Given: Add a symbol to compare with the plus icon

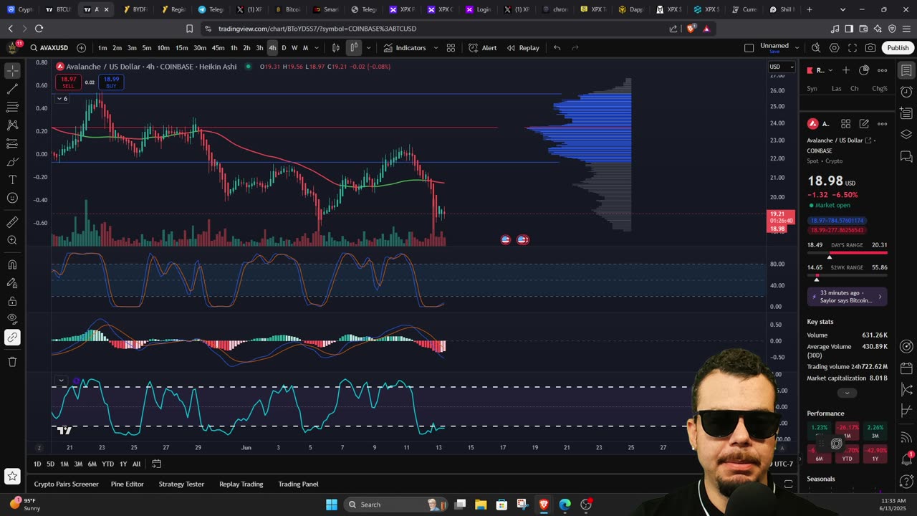Looking at the screenshot, I should [81, 48].
